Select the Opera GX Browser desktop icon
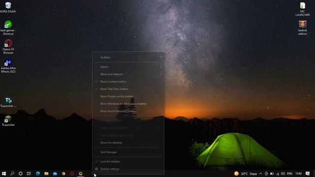This screenshot has width=315, height=177. point(8,47)
